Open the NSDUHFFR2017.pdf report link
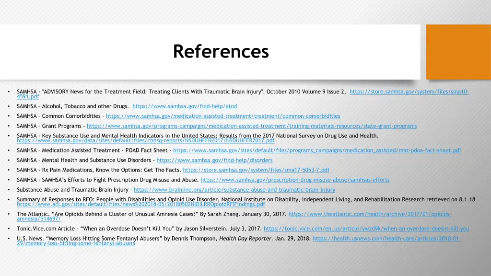 pyautogui.click(x=146, y=140)
